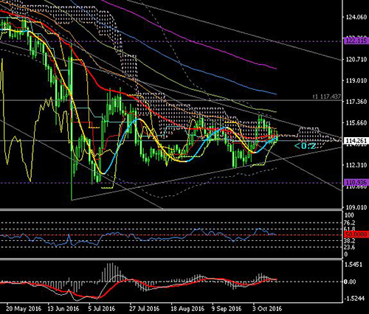This screenshot has height=314, width=369.
Task: Select the 117.437 horizontal line label
Action: point(327,97)
